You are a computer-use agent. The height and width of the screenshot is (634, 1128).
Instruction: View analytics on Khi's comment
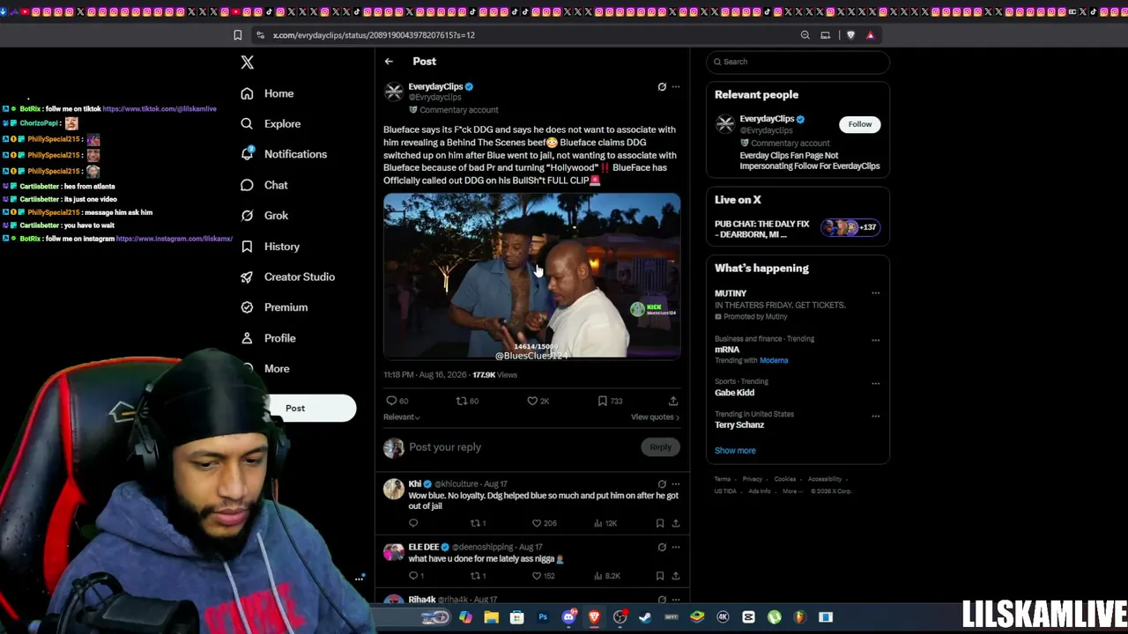click(x=606, y=523)
